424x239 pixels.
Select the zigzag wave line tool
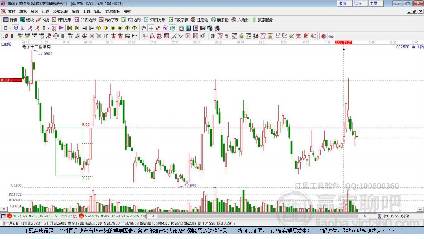pyautogui.click(x=181, y=36)
